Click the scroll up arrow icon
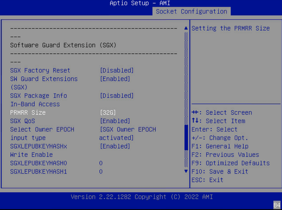 [x=186, y=28]
